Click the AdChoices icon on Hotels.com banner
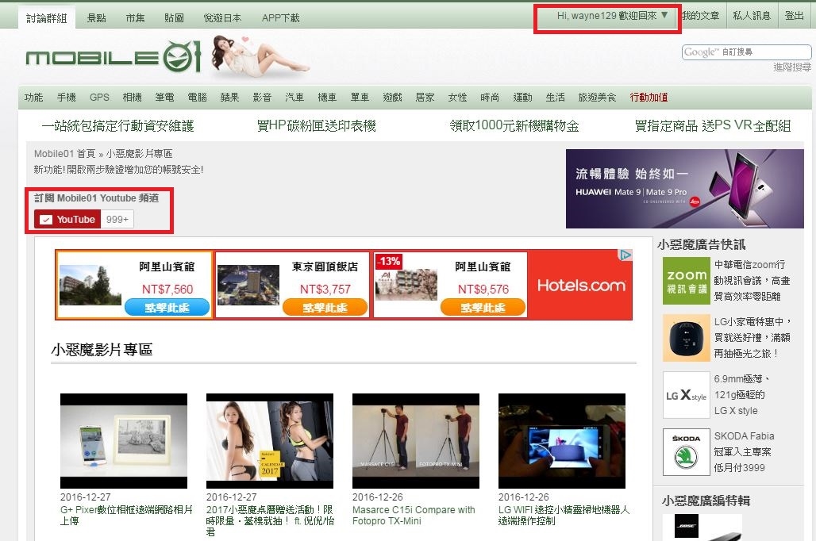Image resolution: width=816 pixels, height=541 pixels. 625,255
